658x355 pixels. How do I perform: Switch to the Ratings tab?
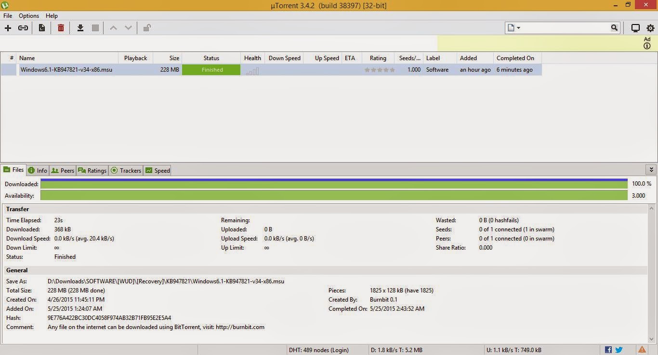click(92, 170)
